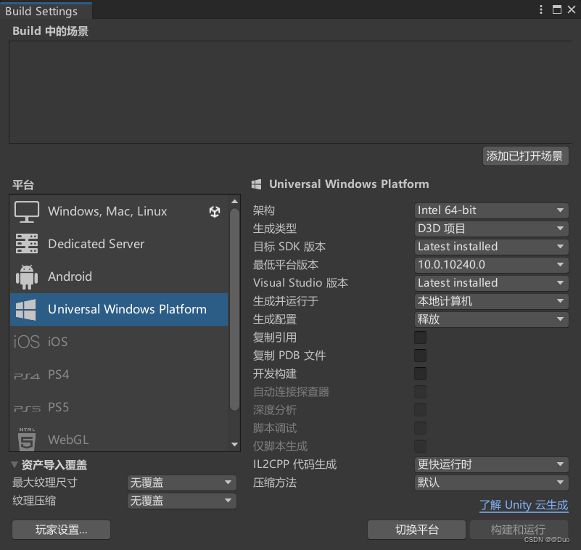The height and width of the screenshot is (550, 581).
Task: Open the 目标 SDK 版本 dropdown
Action: (491, 247)
